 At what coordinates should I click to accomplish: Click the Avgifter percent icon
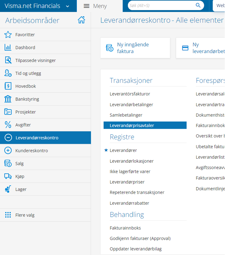coord(8,125)
